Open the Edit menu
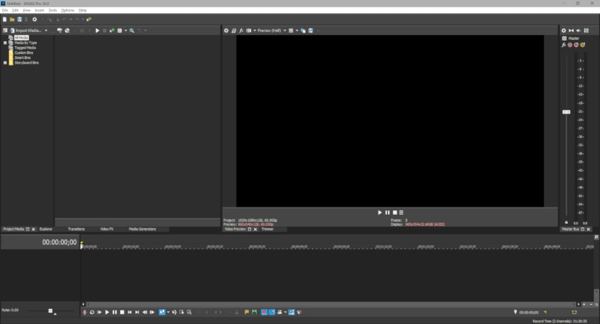This screenshot has width=600, height=324. click(x=15, y=10)
